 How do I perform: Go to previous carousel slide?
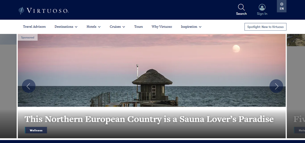(x=29, y=86)
